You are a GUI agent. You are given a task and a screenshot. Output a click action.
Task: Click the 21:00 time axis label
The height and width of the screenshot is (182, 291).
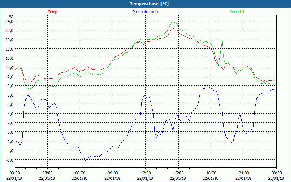pos(244,173)
